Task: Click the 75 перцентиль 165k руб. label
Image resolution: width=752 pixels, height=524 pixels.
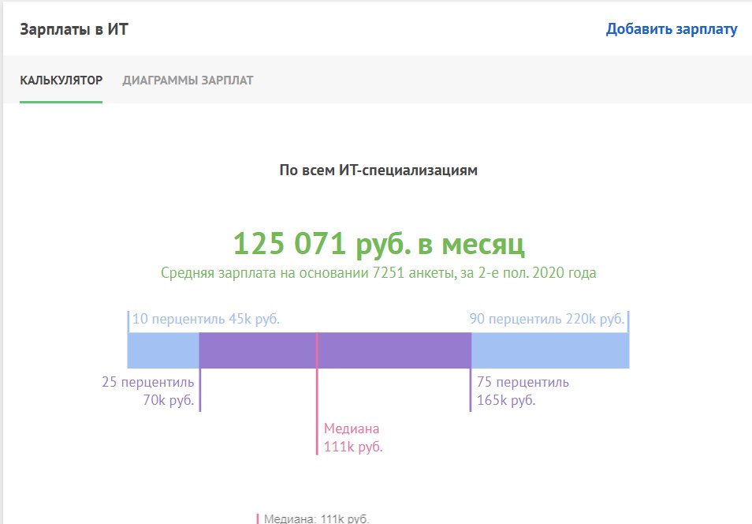Action: pyautogui.click(x=523, y=391)
